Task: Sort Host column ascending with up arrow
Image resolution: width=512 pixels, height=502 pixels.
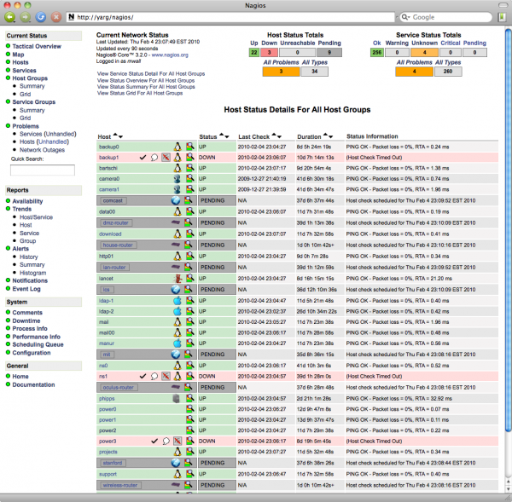Action: point(116,136)
